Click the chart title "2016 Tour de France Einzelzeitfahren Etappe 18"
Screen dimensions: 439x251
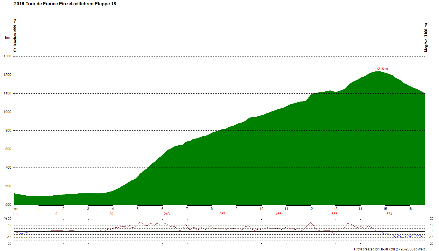[65, 4]
